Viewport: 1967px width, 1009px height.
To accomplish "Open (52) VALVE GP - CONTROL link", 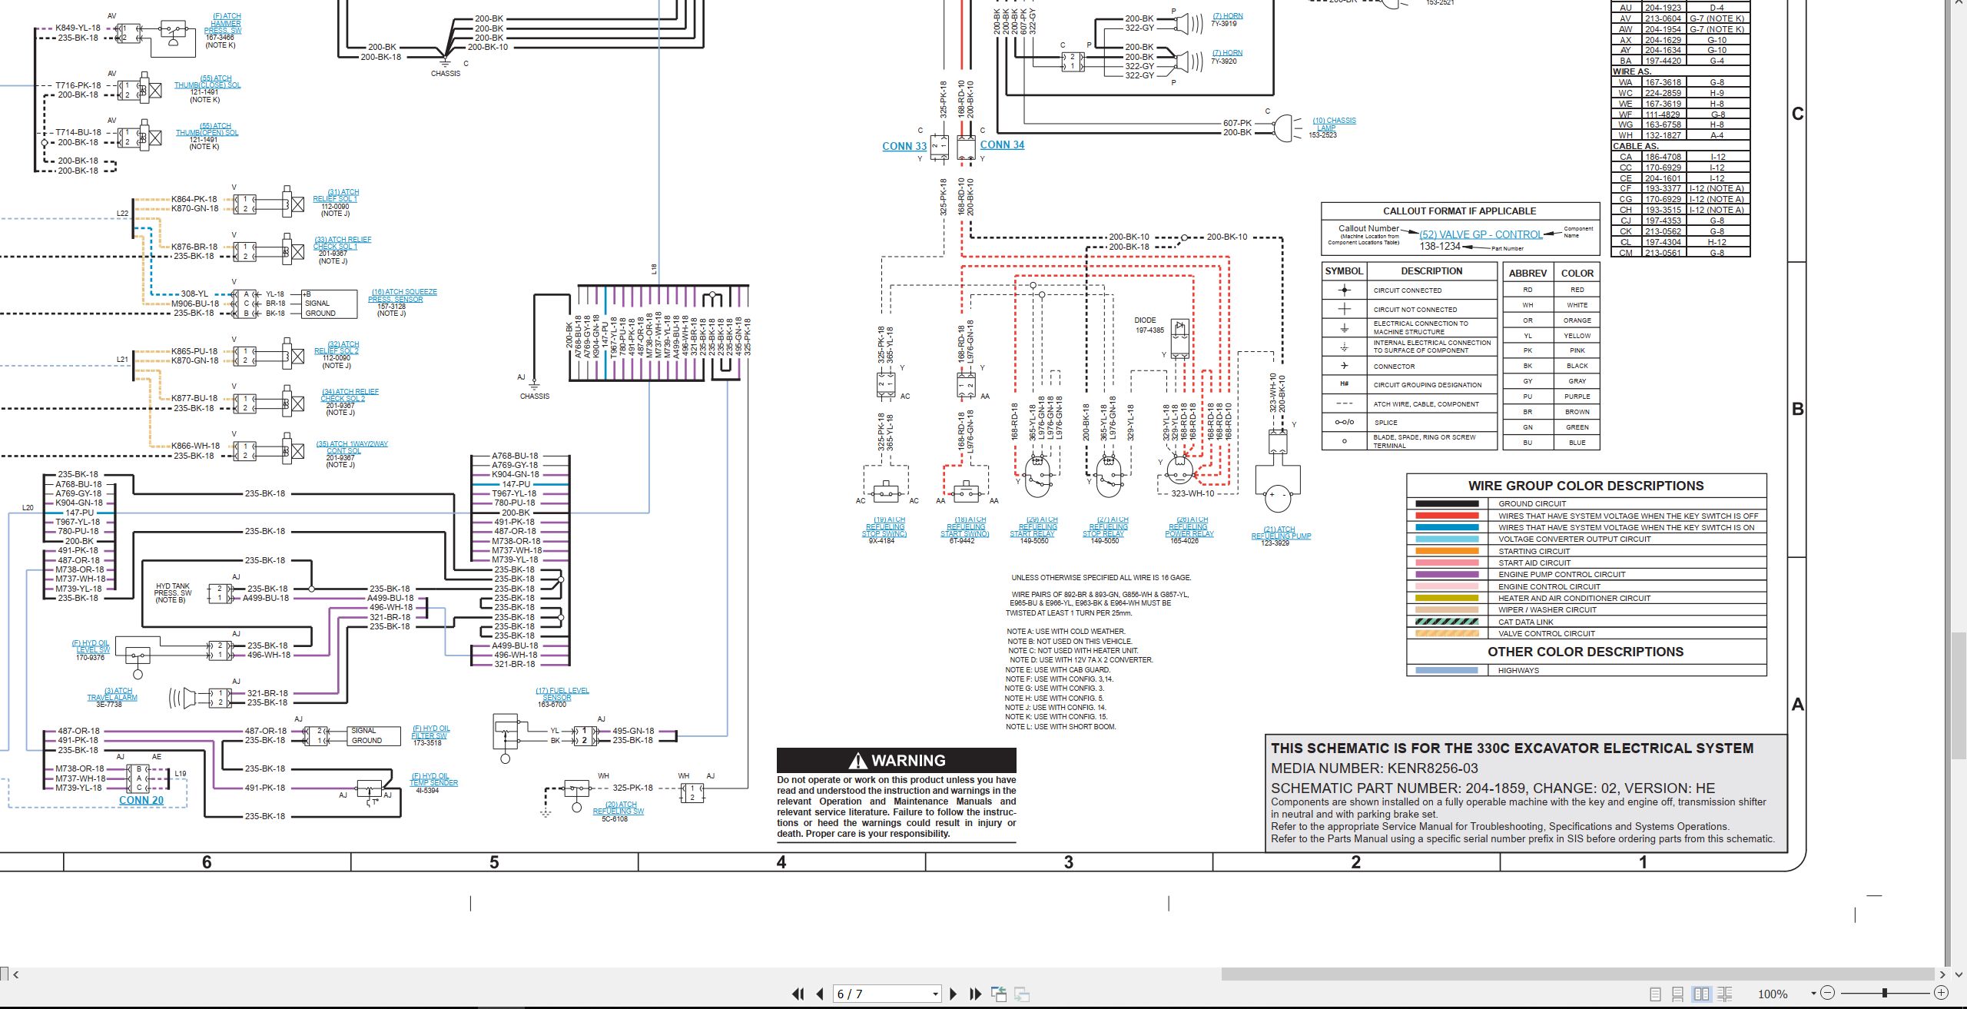I will (1481, 234).
